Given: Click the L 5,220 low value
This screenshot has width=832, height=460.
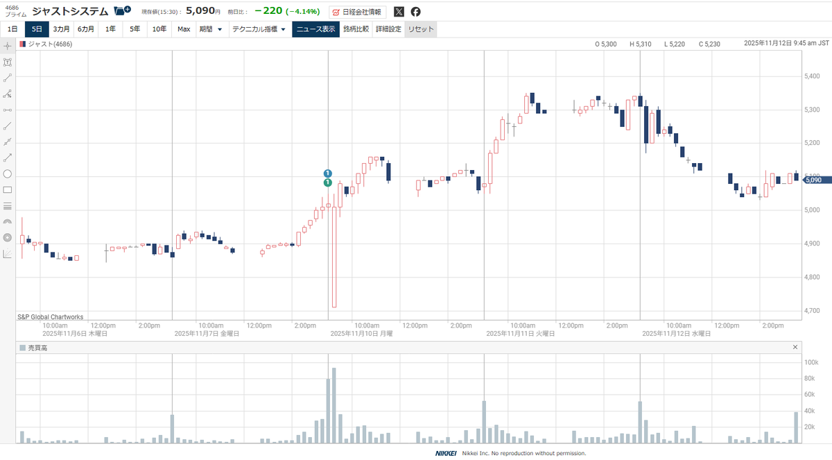Looking at the screenshot, I should point(674,44).
